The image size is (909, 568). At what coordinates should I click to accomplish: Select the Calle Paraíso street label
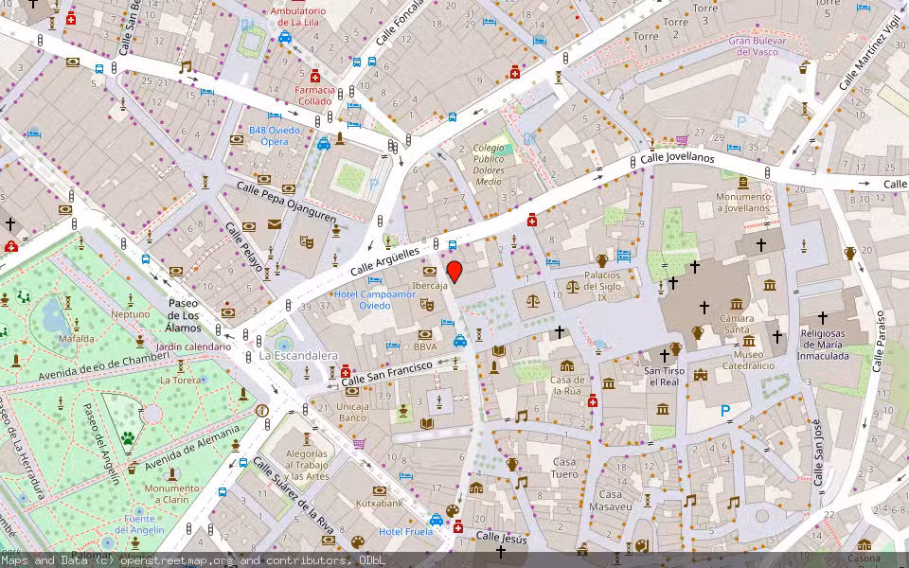click(879, 342)
